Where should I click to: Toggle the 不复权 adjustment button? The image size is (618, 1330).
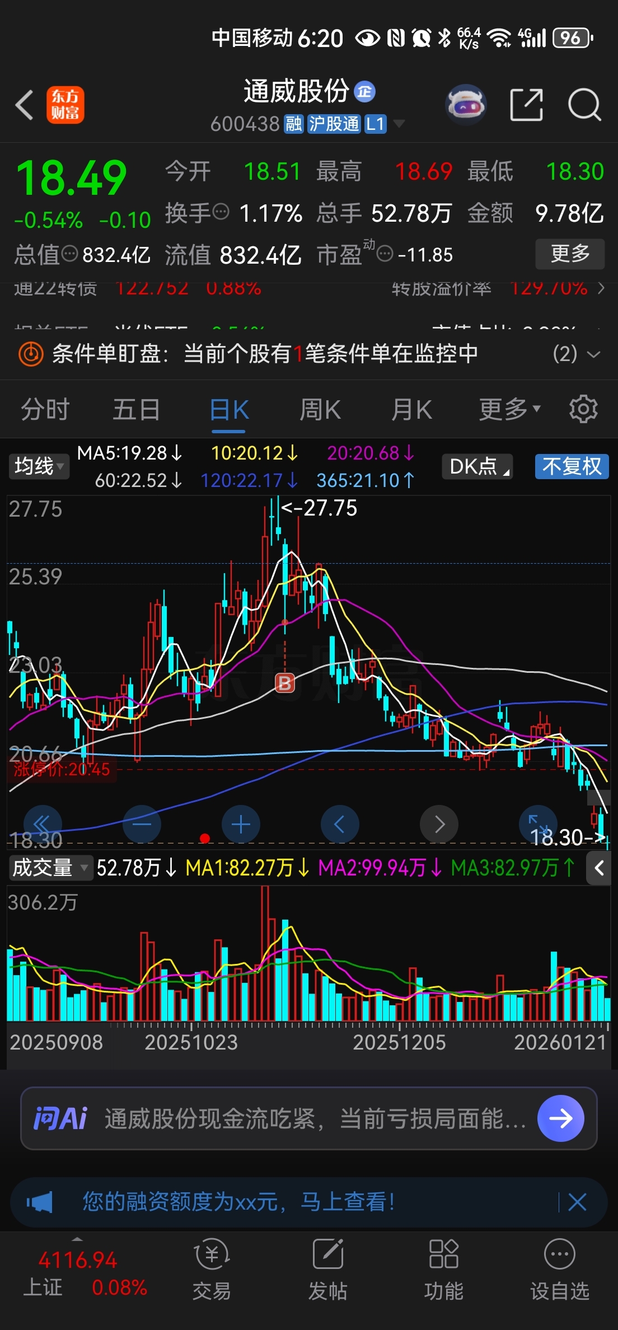[572, 466]
